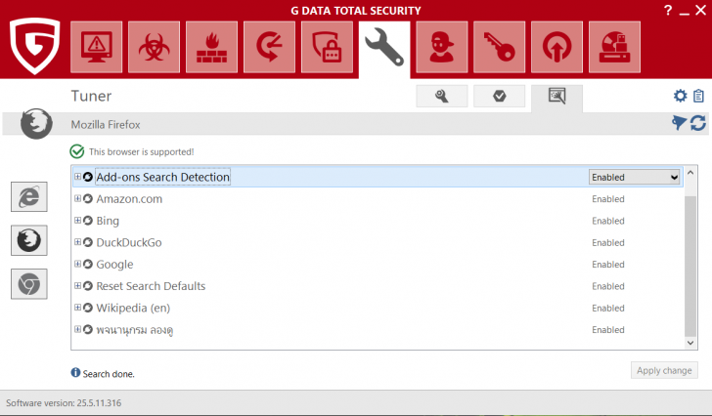Click the Amazon.com row status icon
The height and width of the screenshot is (416, 712).
(x=88, y=198)
